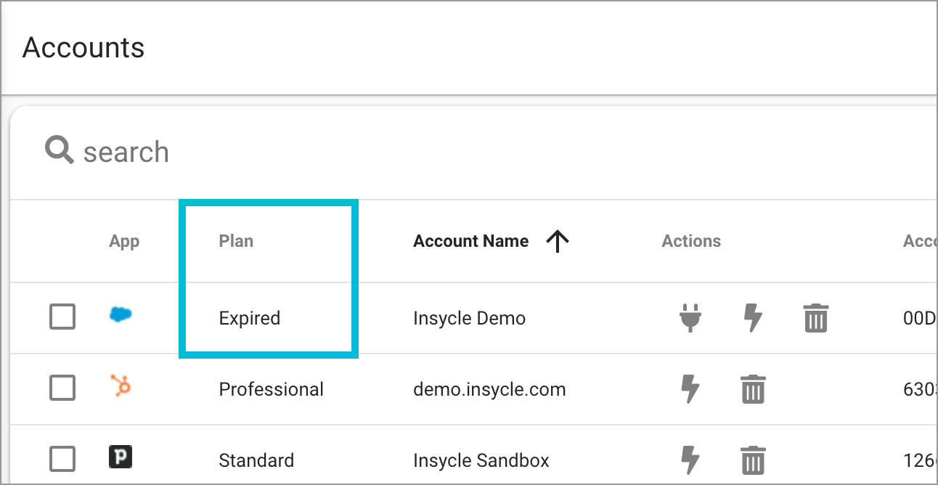Click the Actions column header
Image resolution: width=938 pixels, height=485 pixels.
click(x=690, y=240)
